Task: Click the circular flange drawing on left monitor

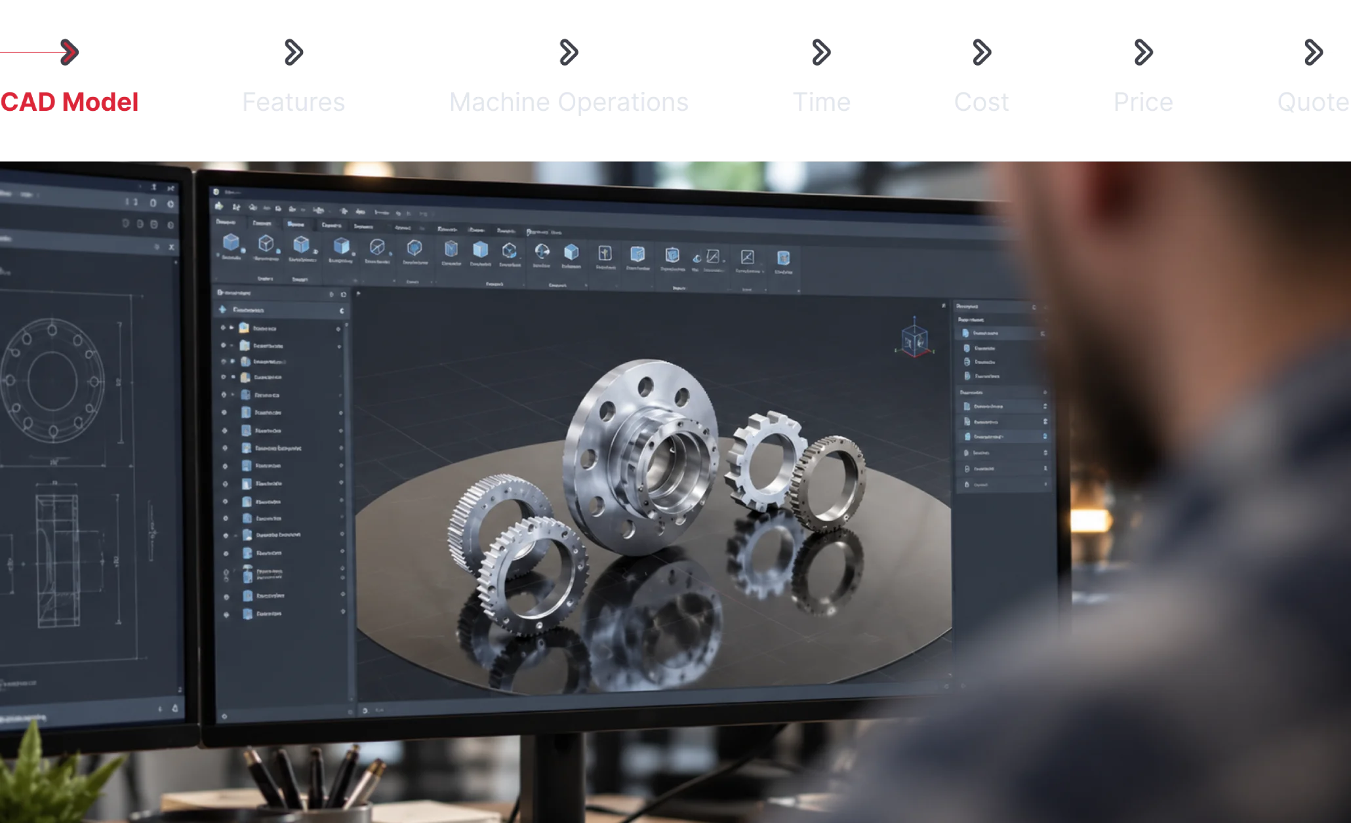Action: click(52, 380)
